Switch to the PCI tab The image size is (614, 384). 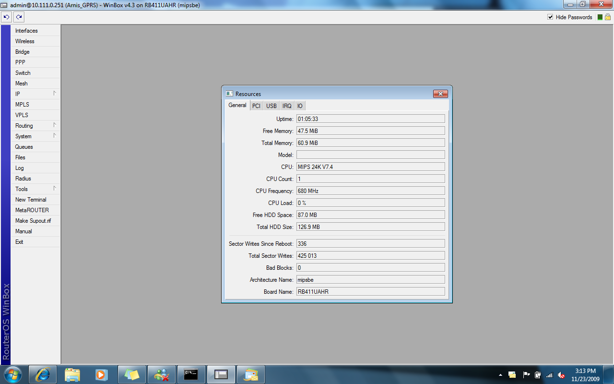[x=257, y=106]
